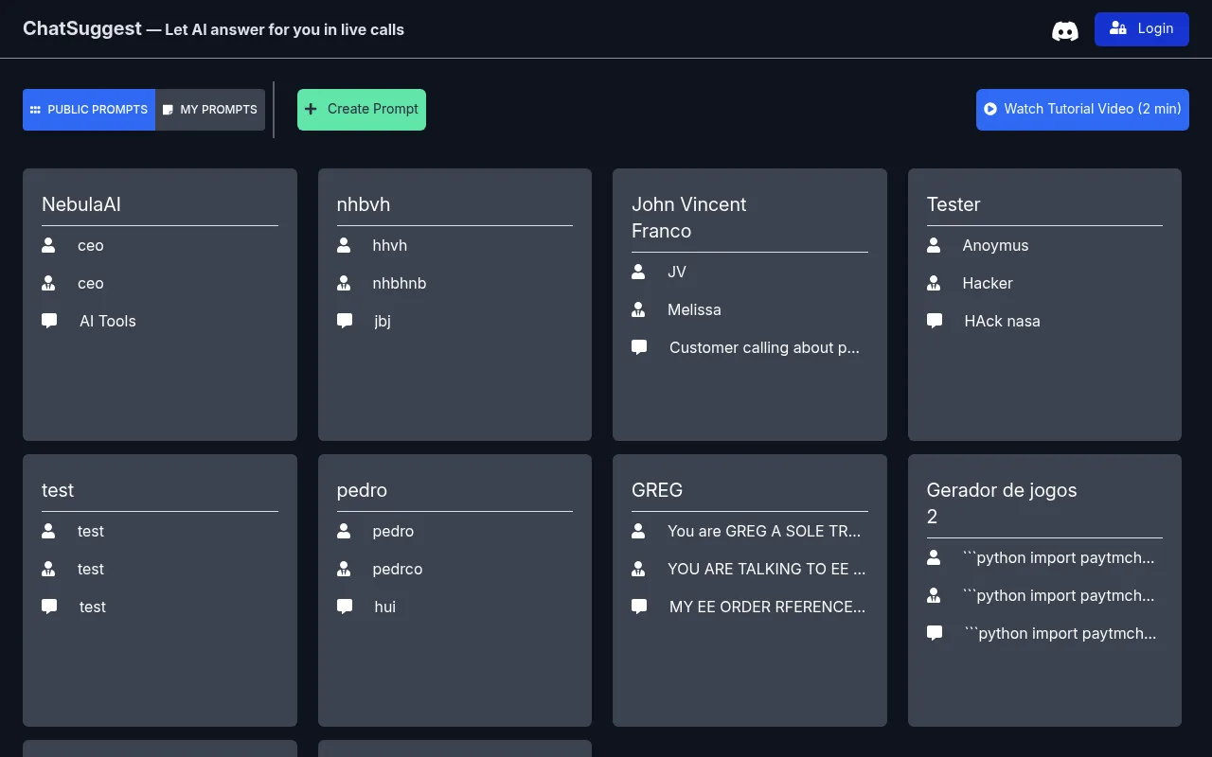Click agent icon beside YOU ARE TALKING TO EE
1212x757 pixels.
pos(638,569)
